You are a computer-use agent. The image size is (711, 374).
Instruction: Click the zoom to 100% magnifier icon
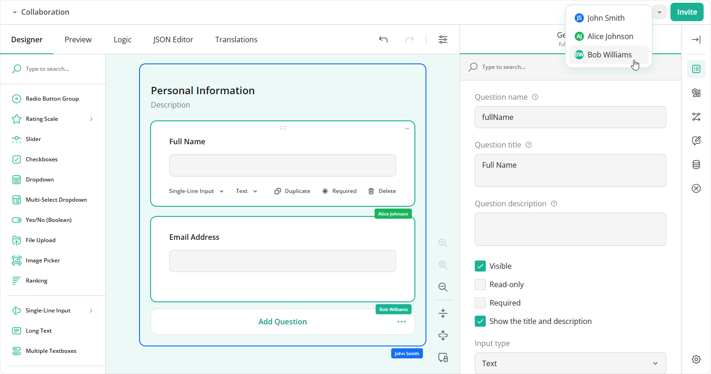coord(443,265)
